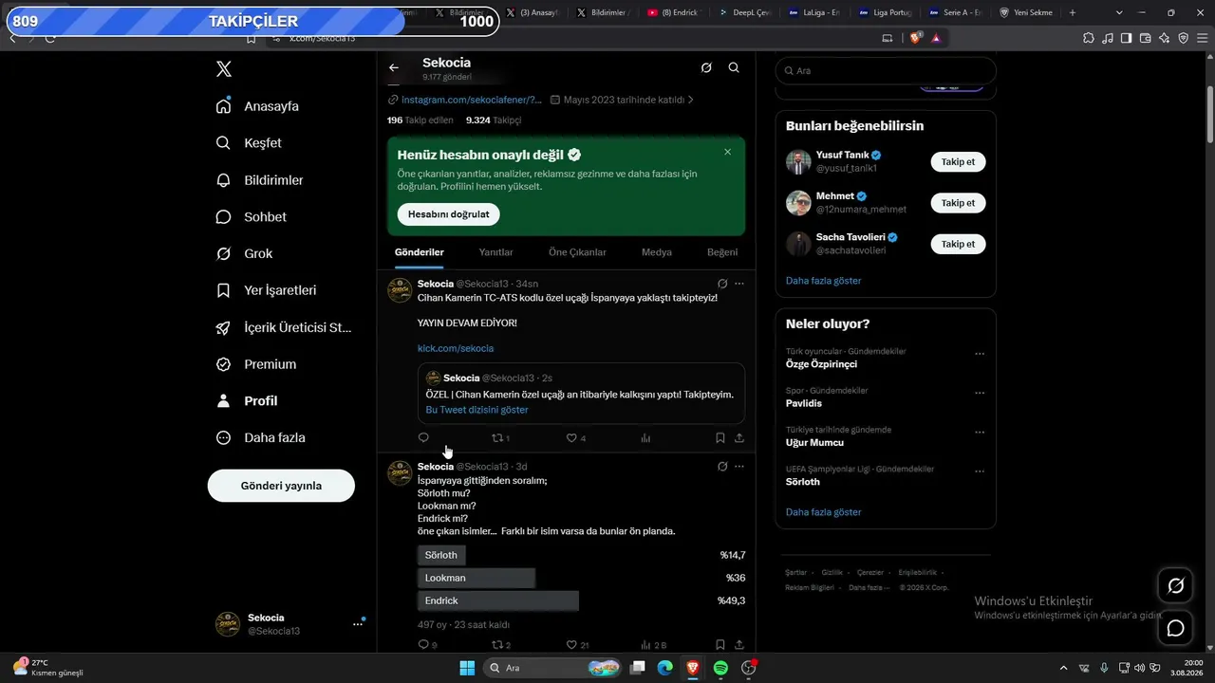1215x683 pixels.
Task: Open options for Pavlidis trend
Action: pyautogui.click(x=980, y=393)
